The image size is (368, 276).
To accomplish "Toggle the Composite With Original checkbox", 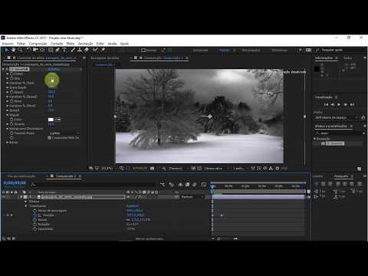I will pos(50,138).
